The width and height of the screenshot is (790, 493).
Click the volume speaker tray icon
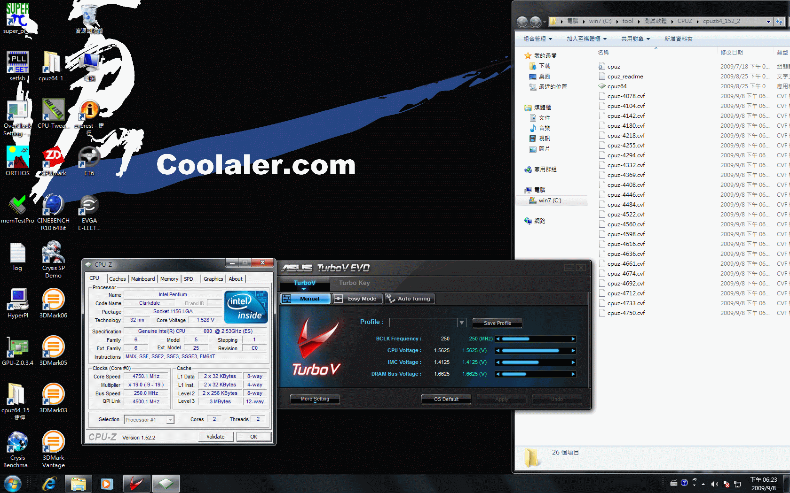tap(714, 484)
